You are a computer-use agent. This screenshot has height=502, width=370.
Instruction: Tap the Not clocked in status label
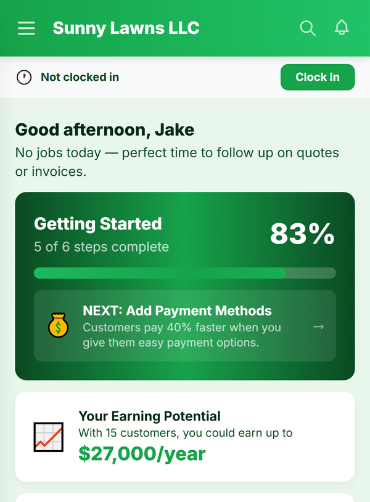(x=80, y=77)
